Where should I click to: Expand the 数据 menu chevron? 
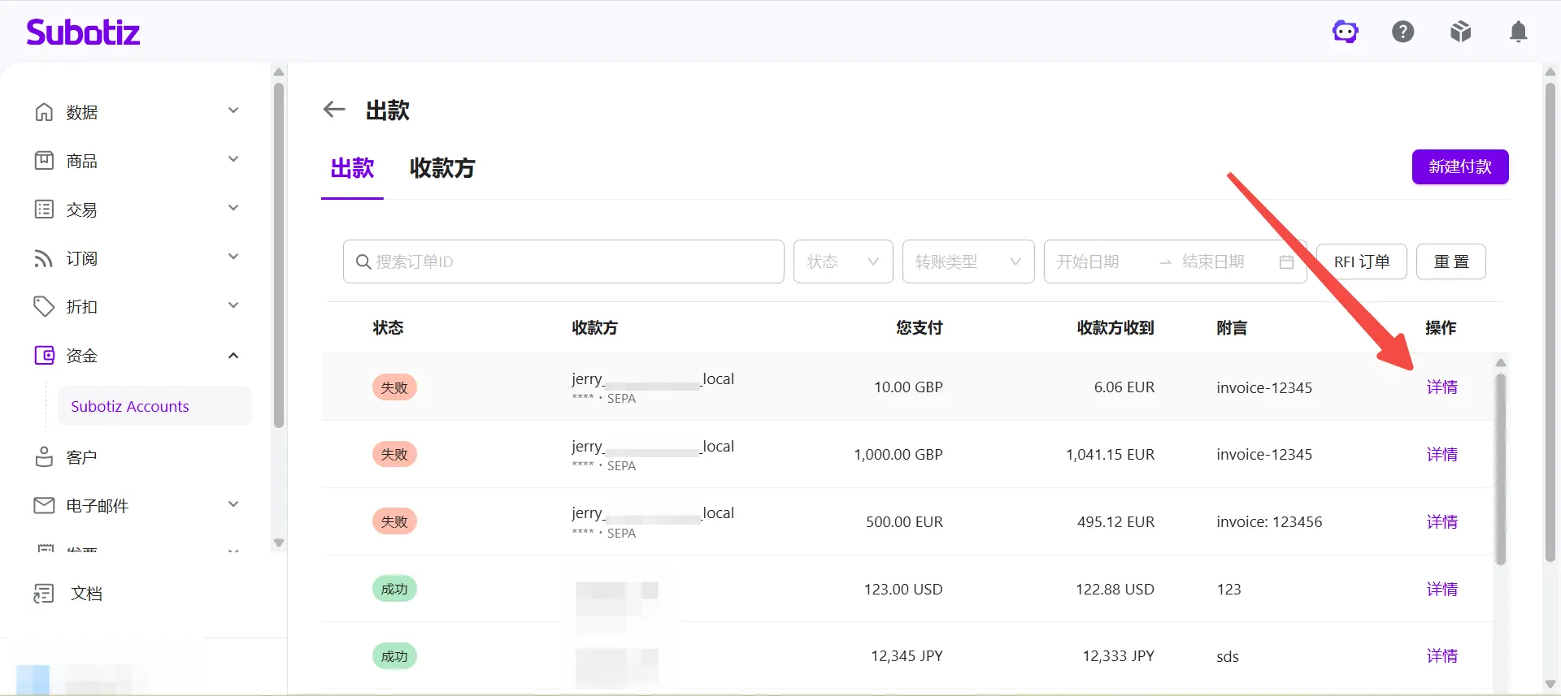(x=233, y=110)
